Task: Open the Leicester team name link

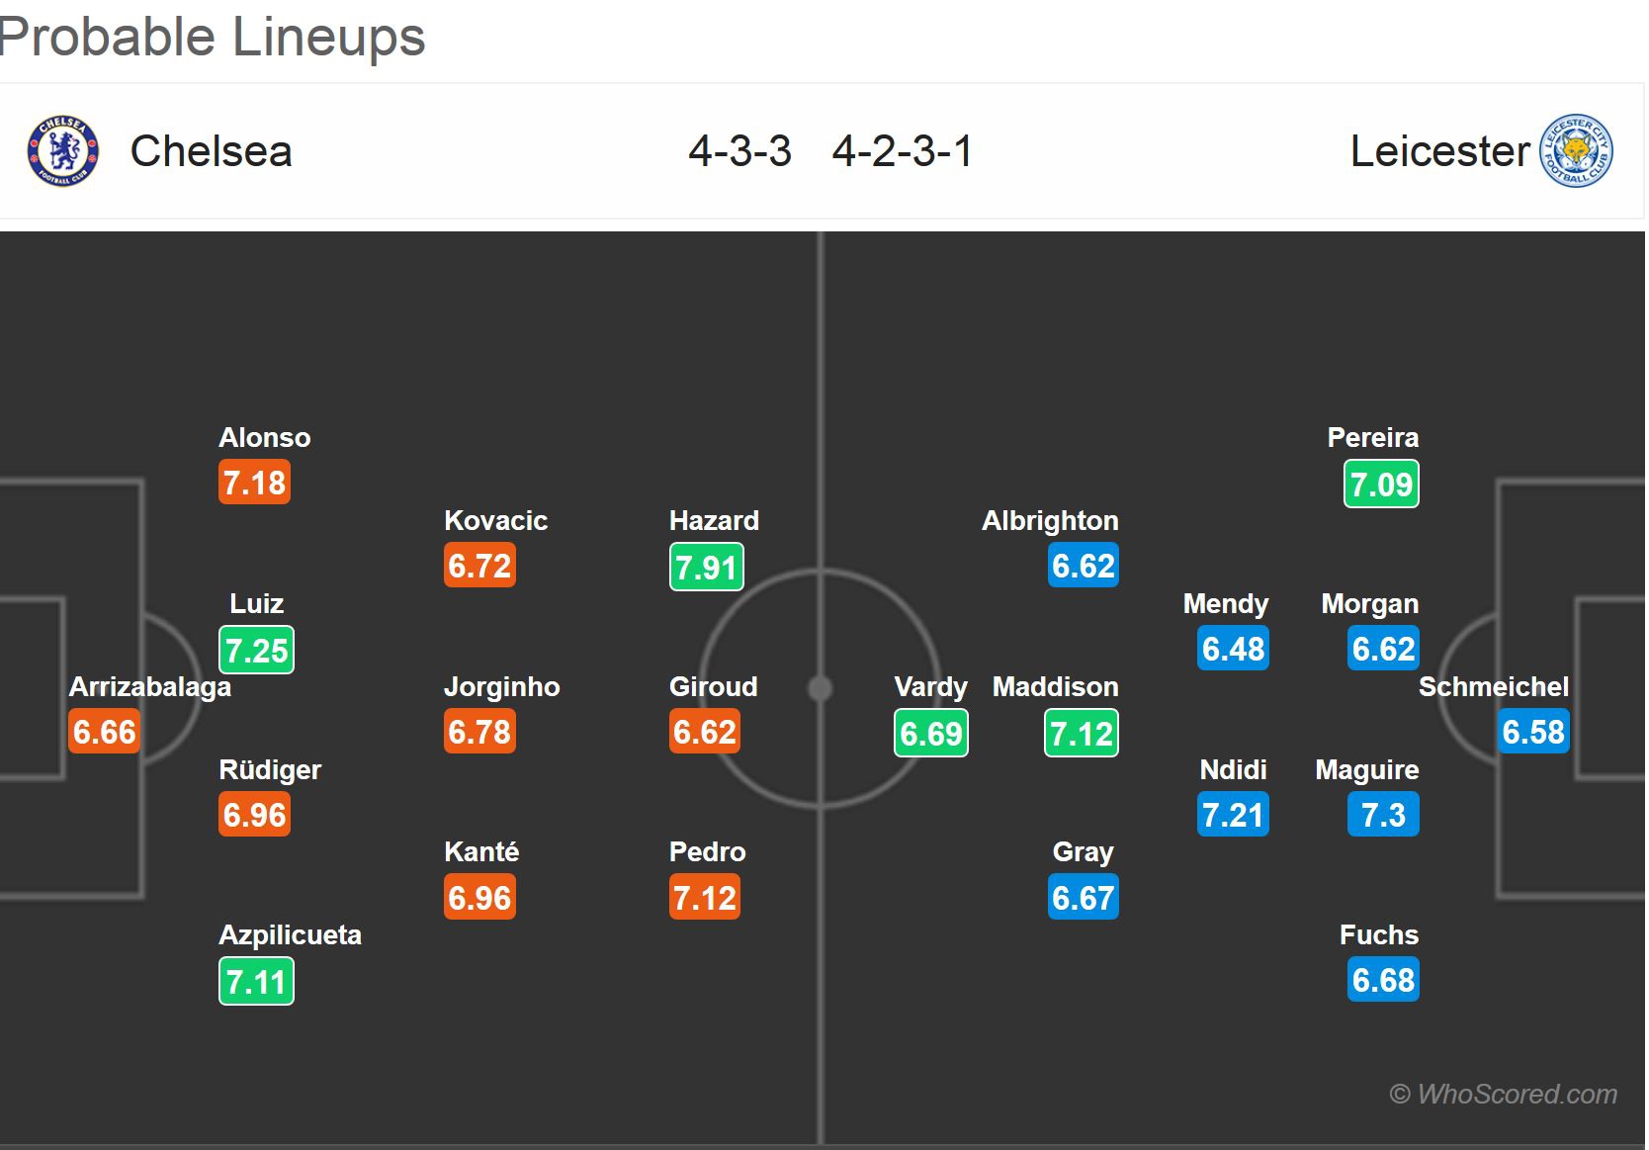Action: [1439, 151]
